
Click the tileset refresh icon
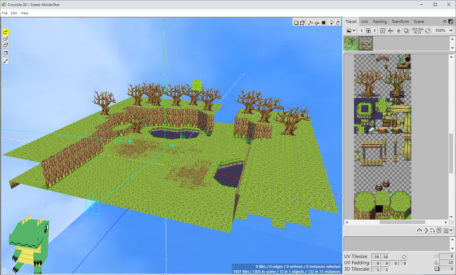pyautogui.click(x=428, y=31)
